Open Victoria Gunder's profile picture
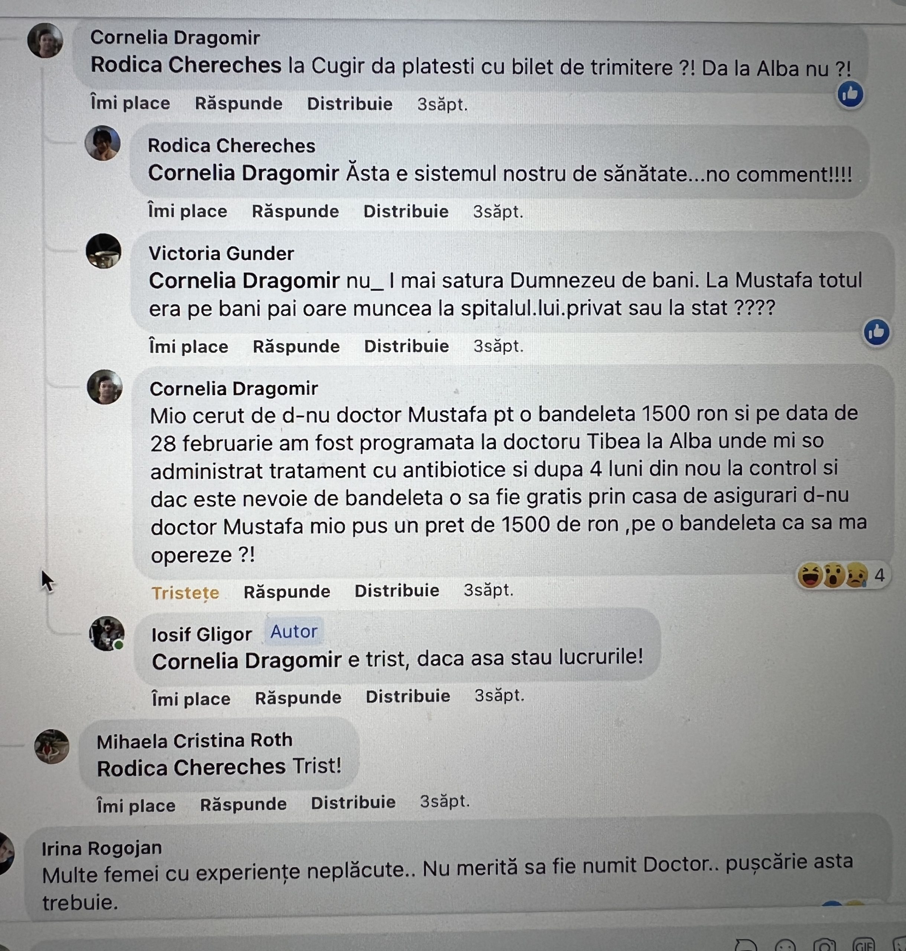This screenshot has width=906, height=951. 103,251
